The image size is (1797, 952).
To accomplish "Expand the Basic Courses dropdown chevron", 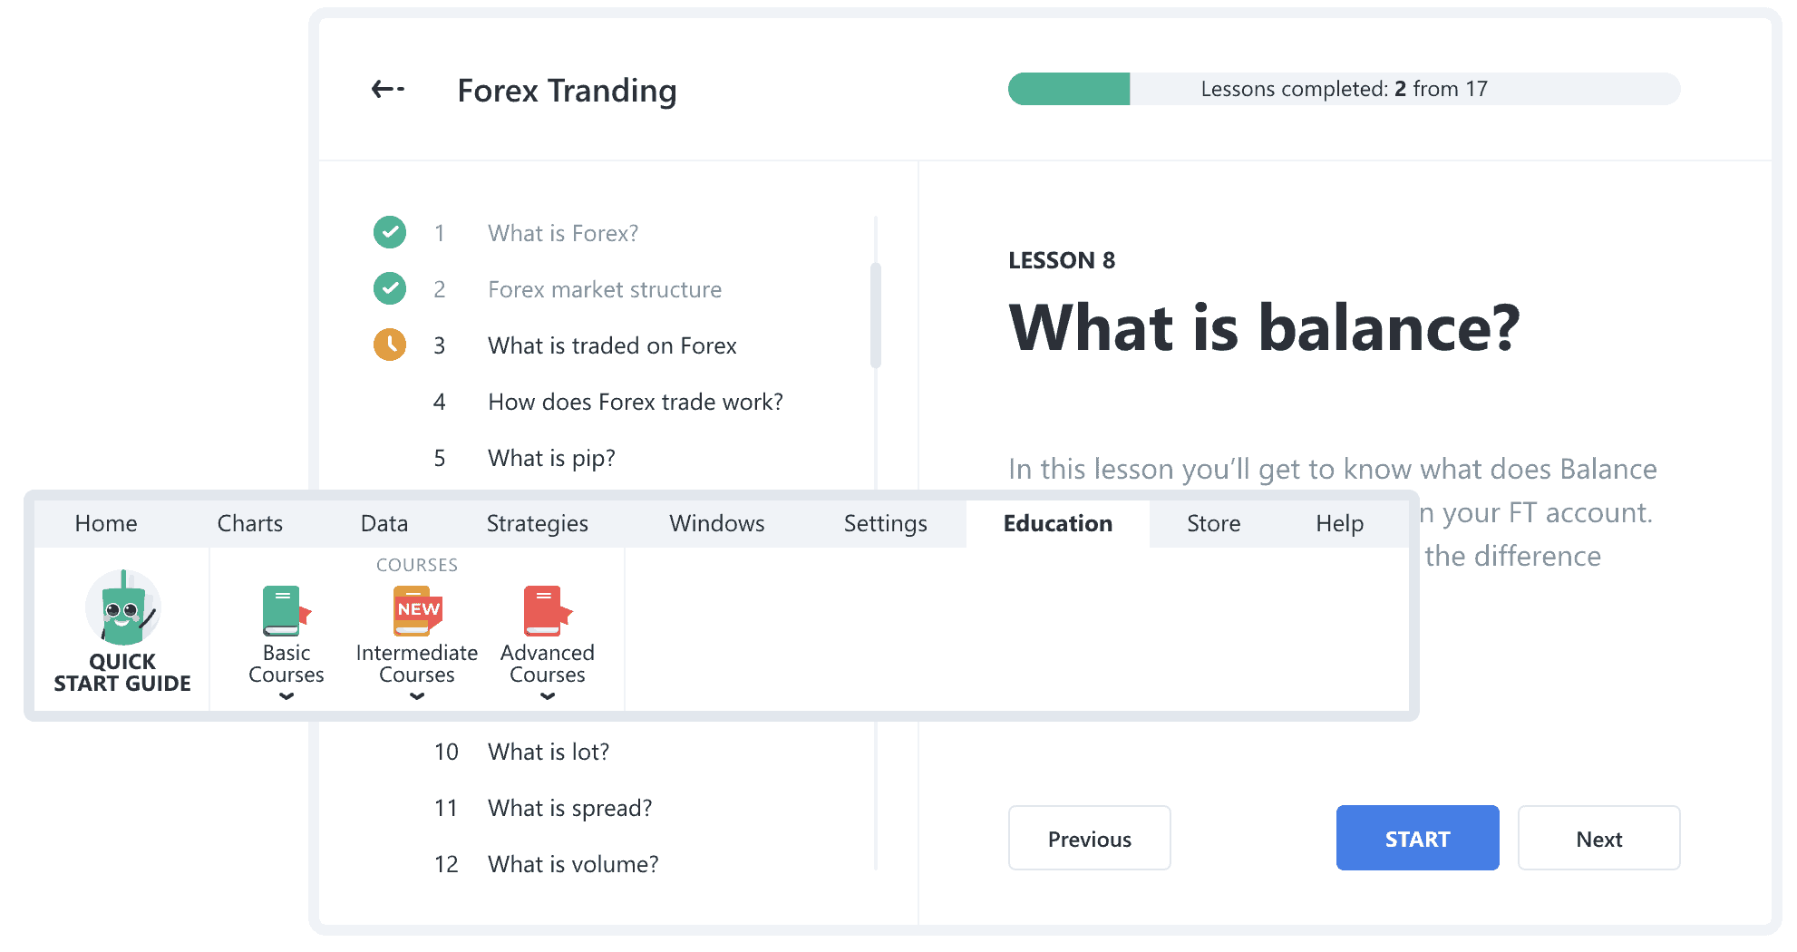I will [286, 696].
